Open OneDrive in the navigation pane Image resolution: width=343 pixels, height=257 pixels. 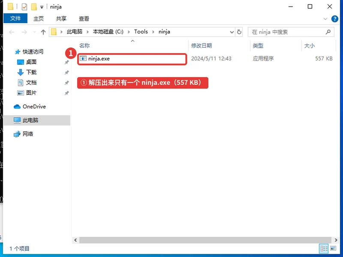tap(34, 106)
